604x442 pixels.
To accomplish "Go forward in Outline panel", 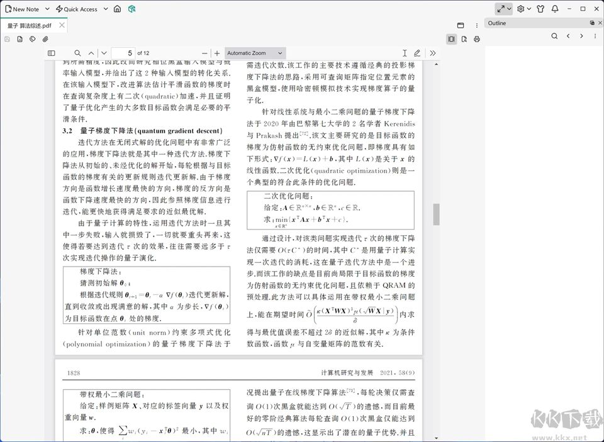I will tap(581, 36).
